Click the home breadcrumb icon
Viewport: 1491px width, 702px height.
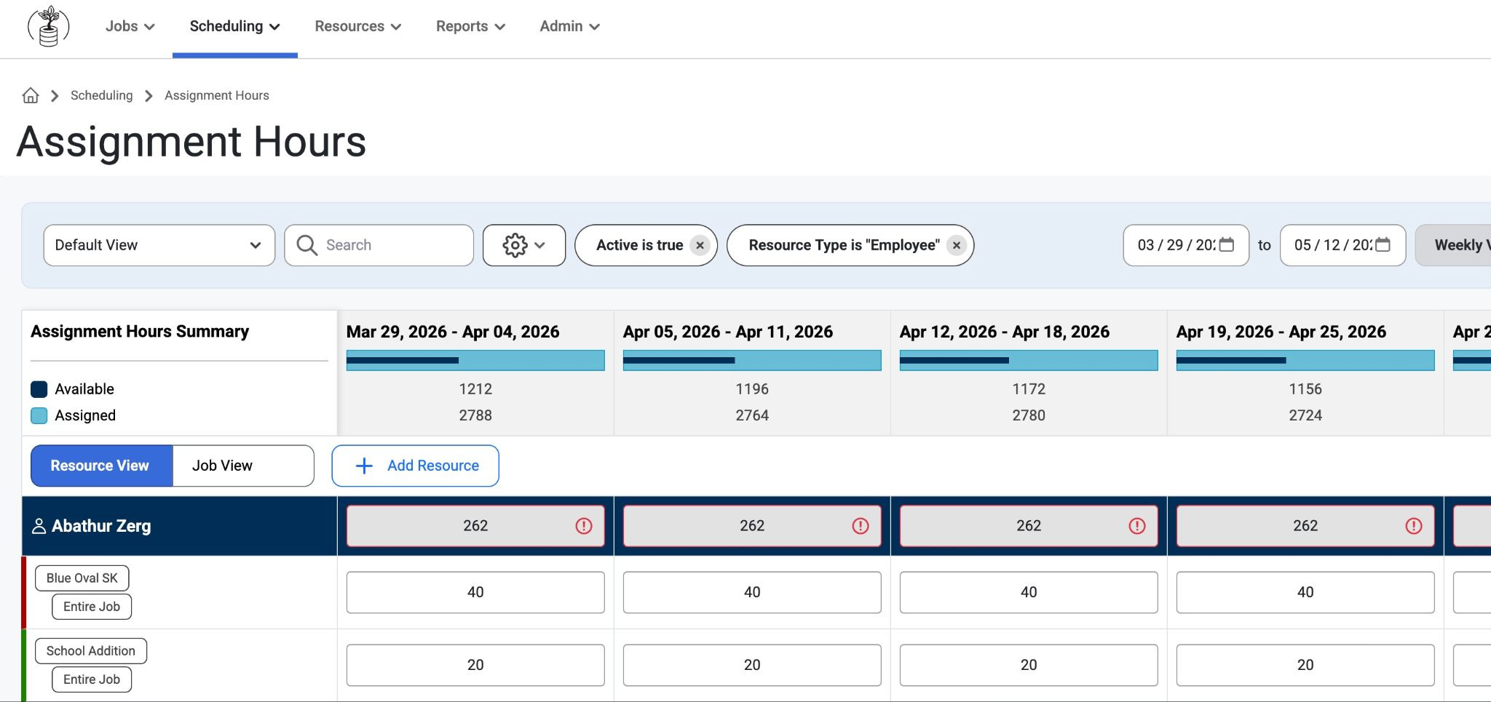(31, 95)
